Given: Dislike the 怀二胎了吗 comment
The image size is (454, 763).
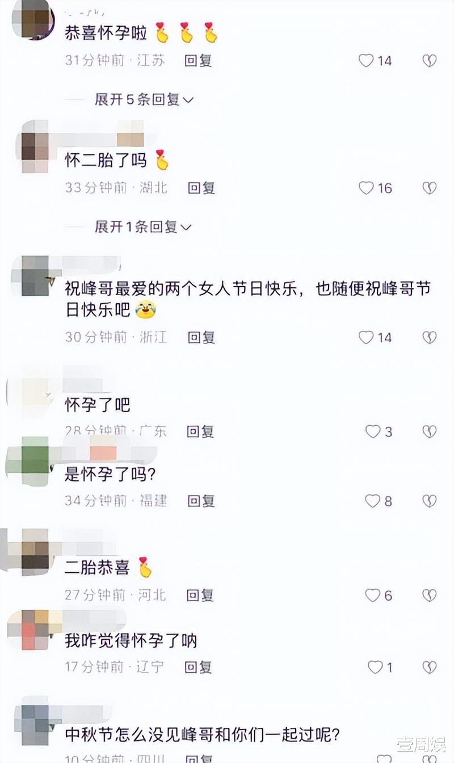Looking at the screenshot, I should (x=430, y=188).
